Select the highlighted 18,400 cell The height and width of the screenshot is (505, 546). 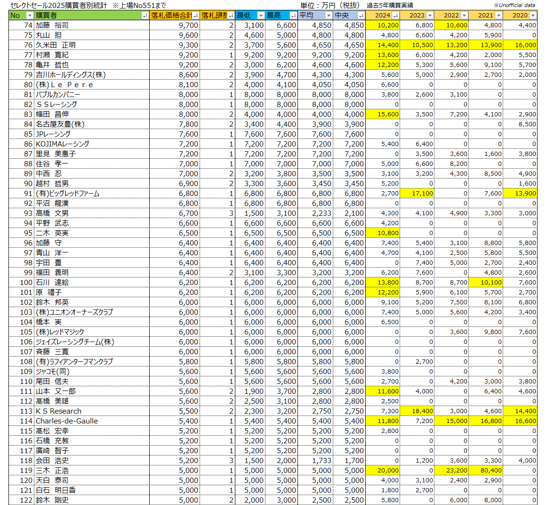point(417,411)
